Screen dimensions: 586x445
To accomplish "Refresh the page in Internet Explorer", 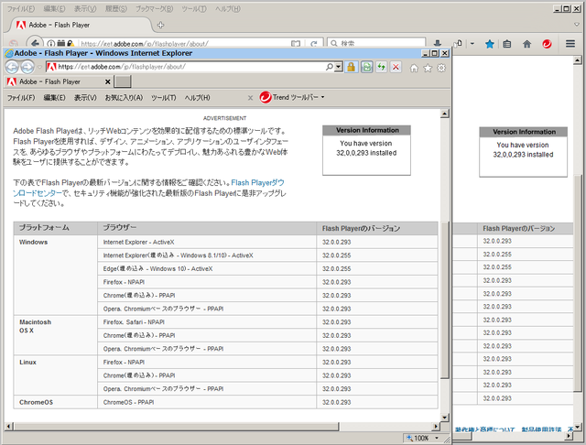I will pyautogui.click(x=381, y=67).
